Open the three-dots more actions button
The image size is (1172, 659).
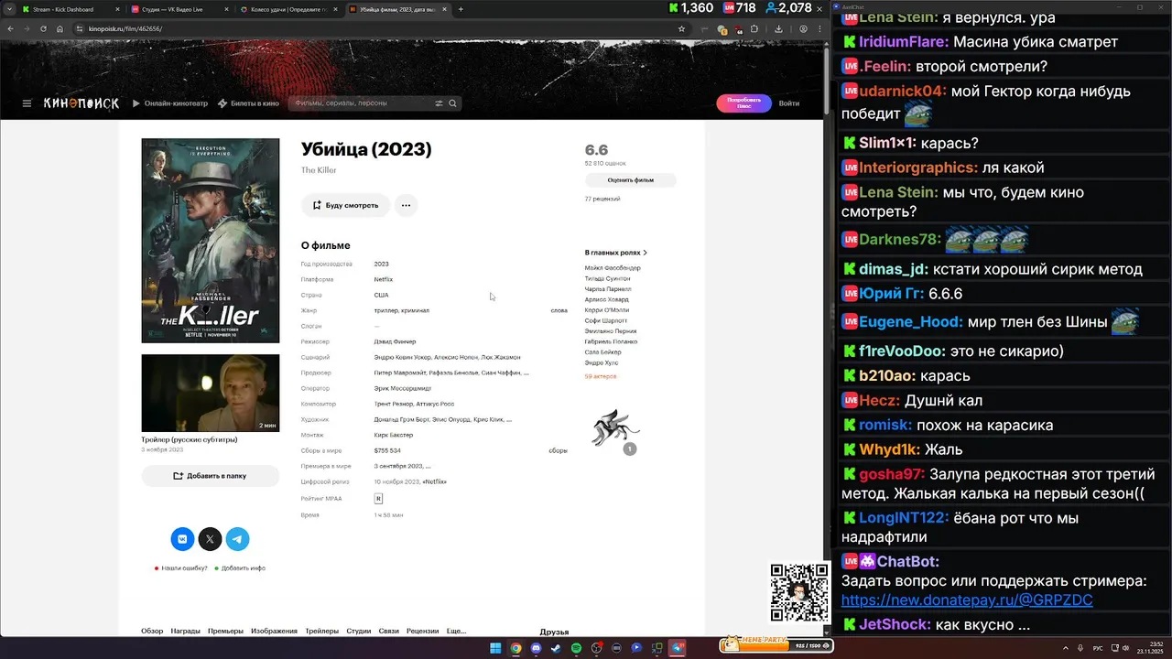pyautogui.click(x=406, y=205)
